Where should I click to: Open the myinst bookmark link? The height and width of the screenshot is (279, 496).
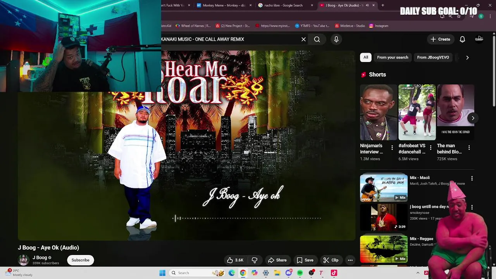point(272,26)
